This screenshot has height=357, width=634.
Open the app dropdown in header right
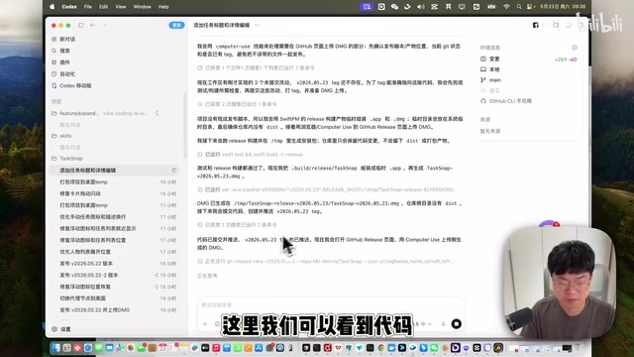(538, 25)
